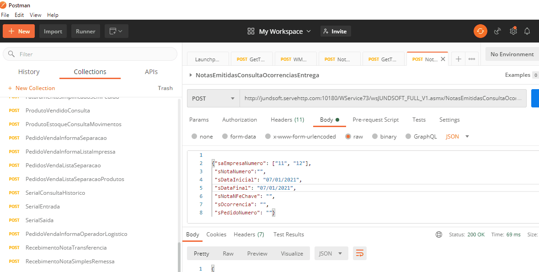Add a new request tab with plus icon
The height and width of the screenshot is (272, 539).
click(458, 59)
